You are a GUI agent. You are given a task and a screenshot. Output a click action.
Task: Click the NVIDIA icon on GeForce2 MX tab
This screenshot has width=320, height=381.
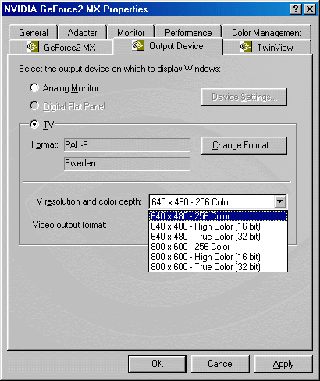click(x=33, y=47)
